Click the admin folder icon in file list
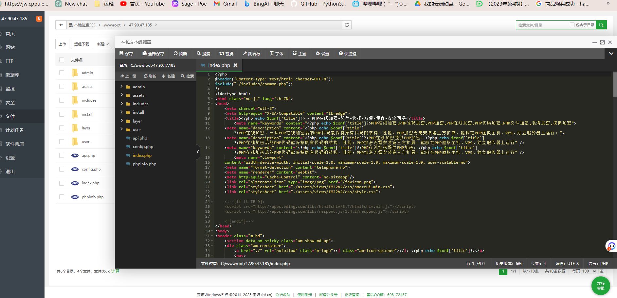The width and height of the screenshot is (617, 298). (75, 73)
